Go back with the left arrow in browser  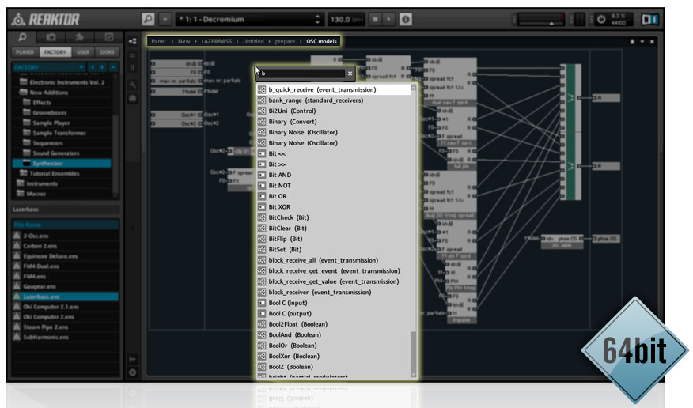point(93,67)
